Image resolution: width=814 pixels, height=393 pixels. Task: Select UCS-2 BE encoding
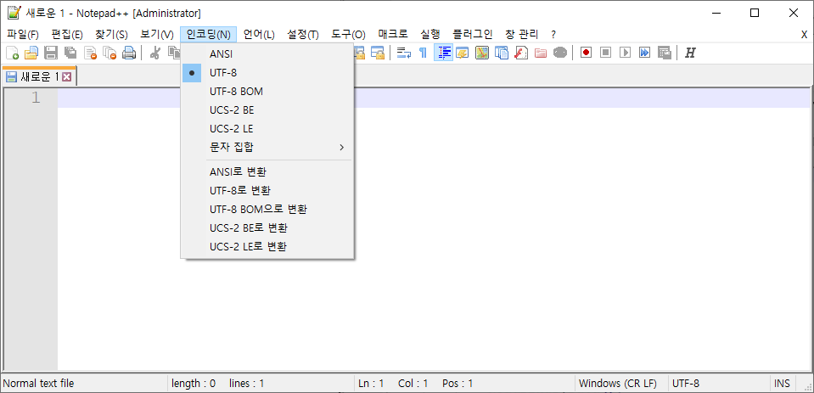pos(267,110)
